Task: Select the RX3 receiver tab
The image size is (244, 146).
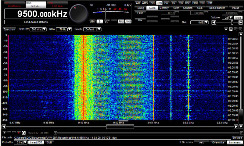Action: (57, 5)
